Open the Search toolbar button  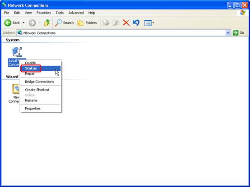[x=64, y=23]
